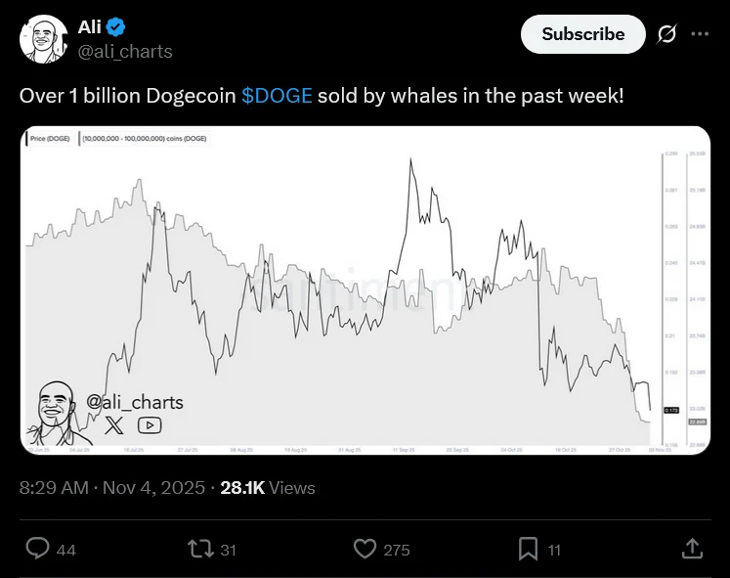
Task: Bookmark this post
Action: point(527,549)
